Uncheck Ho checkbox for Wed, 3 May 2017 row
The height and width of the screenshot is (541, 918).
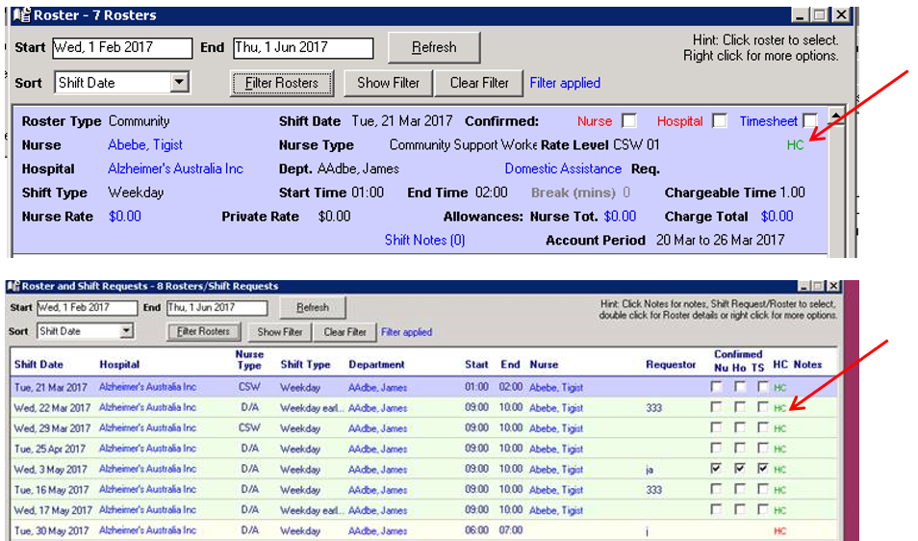[x=740, y=469]
